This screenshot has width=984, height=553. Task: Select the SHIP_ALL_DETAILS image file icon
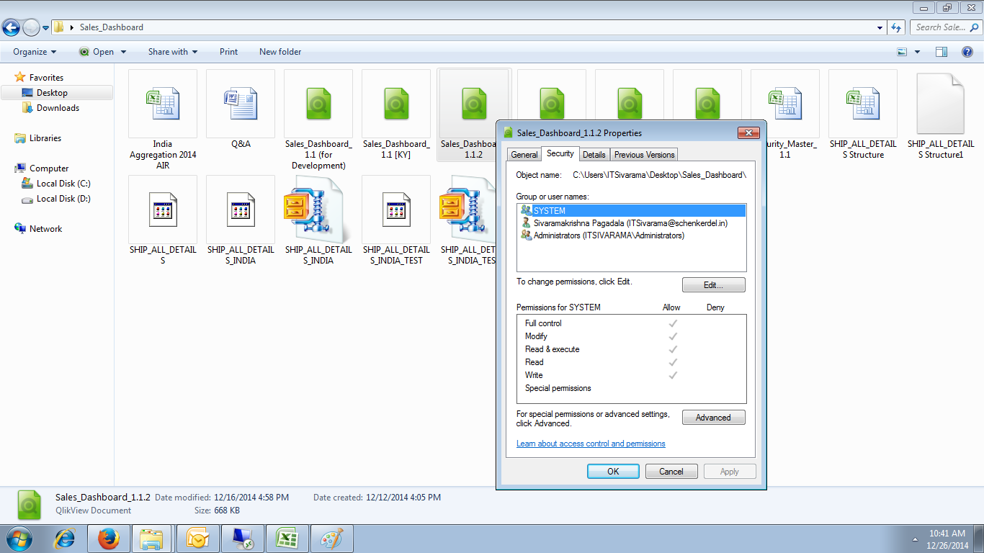tap(163, 210)
